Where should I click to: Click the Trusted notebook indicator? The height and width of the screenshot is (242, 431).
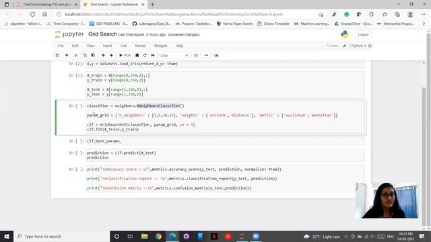[332, 46]
